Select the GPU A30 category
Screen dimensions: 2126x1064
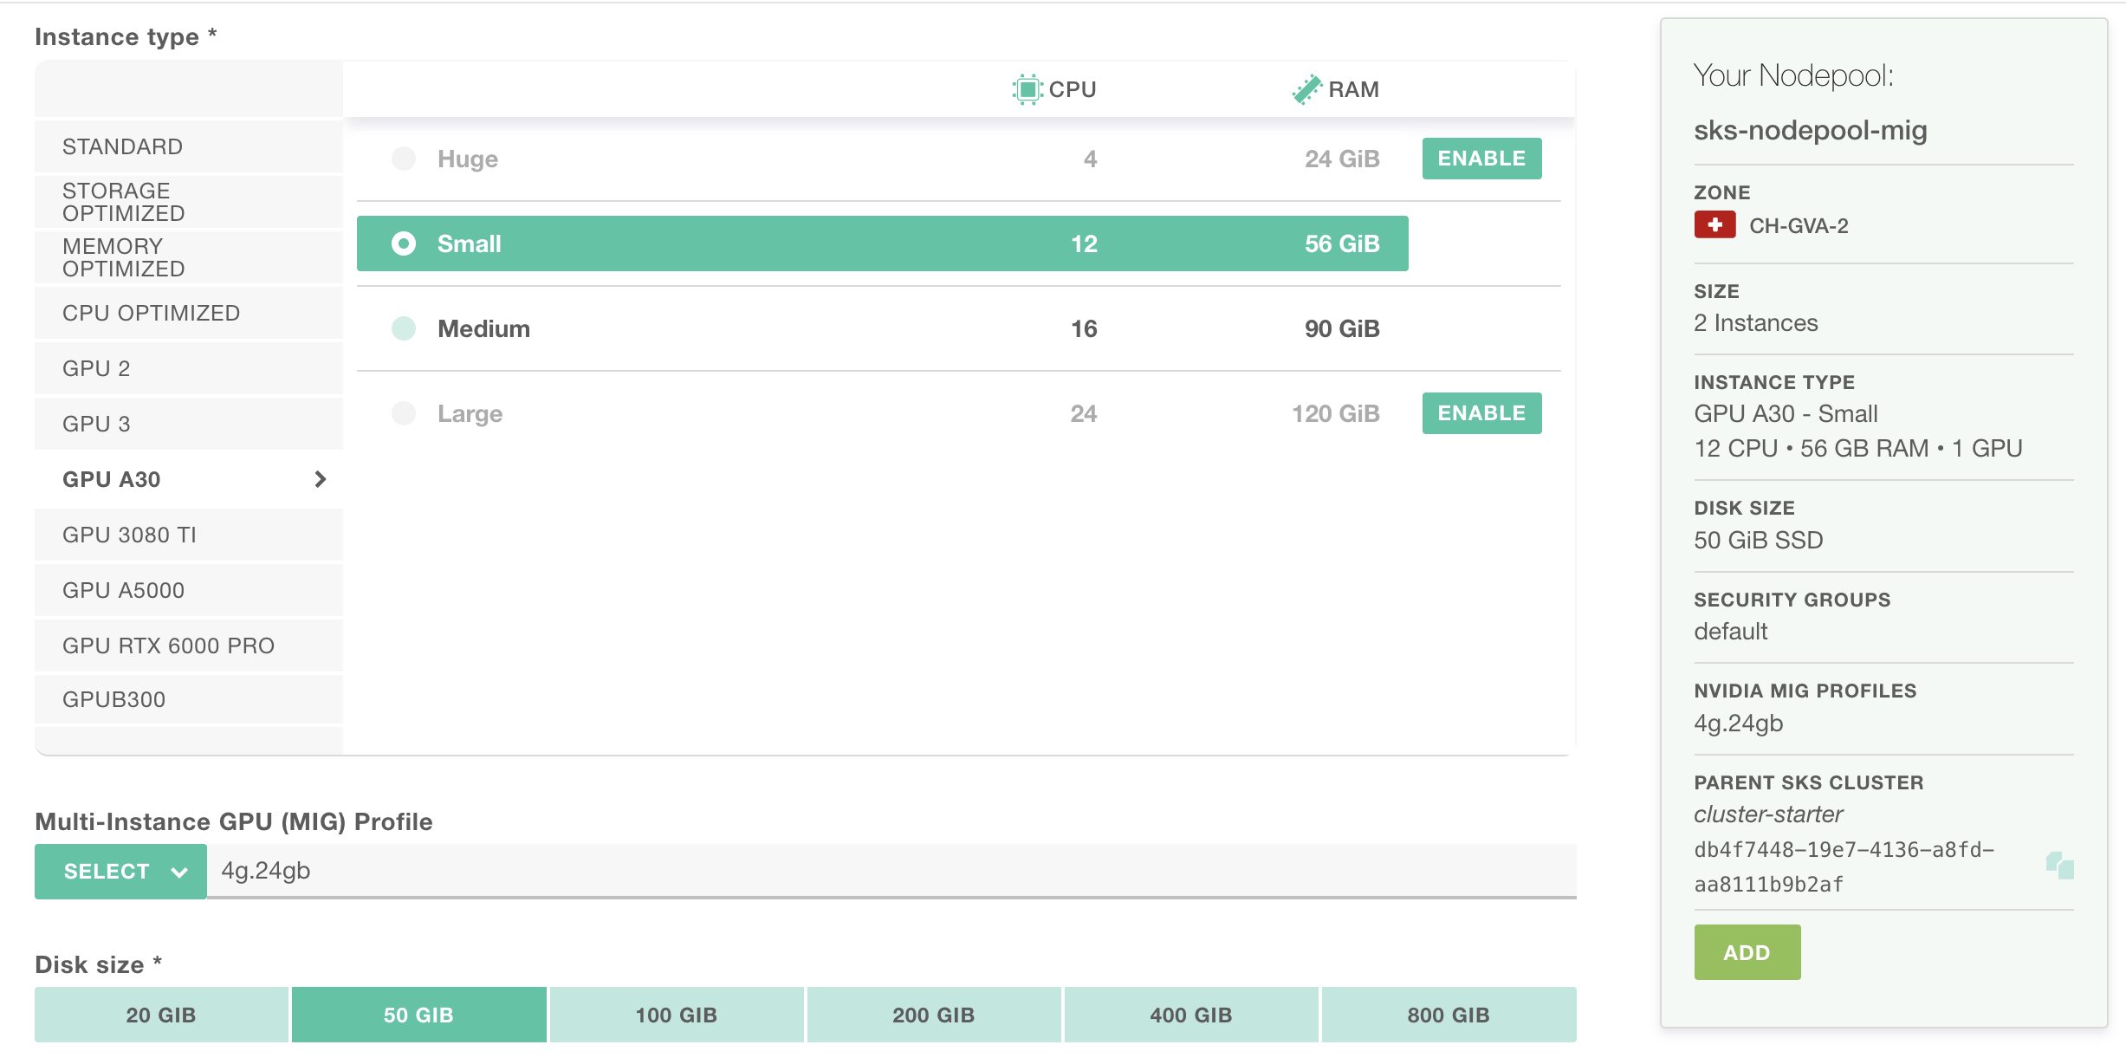click(189, 479)
